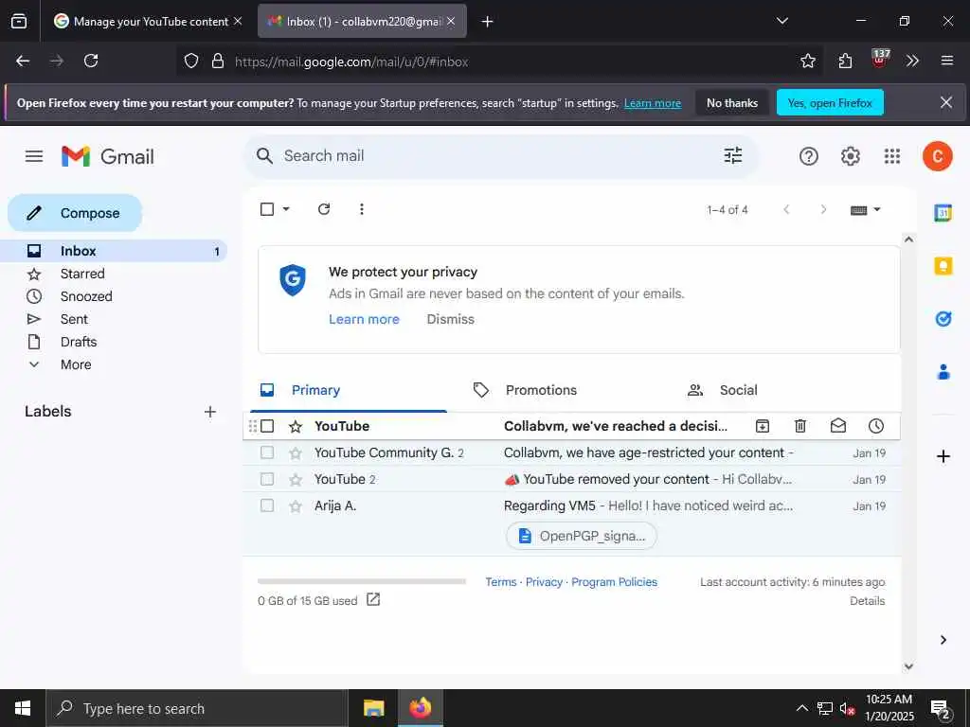
Task: Click the Compose button
Action: [75, 213]
